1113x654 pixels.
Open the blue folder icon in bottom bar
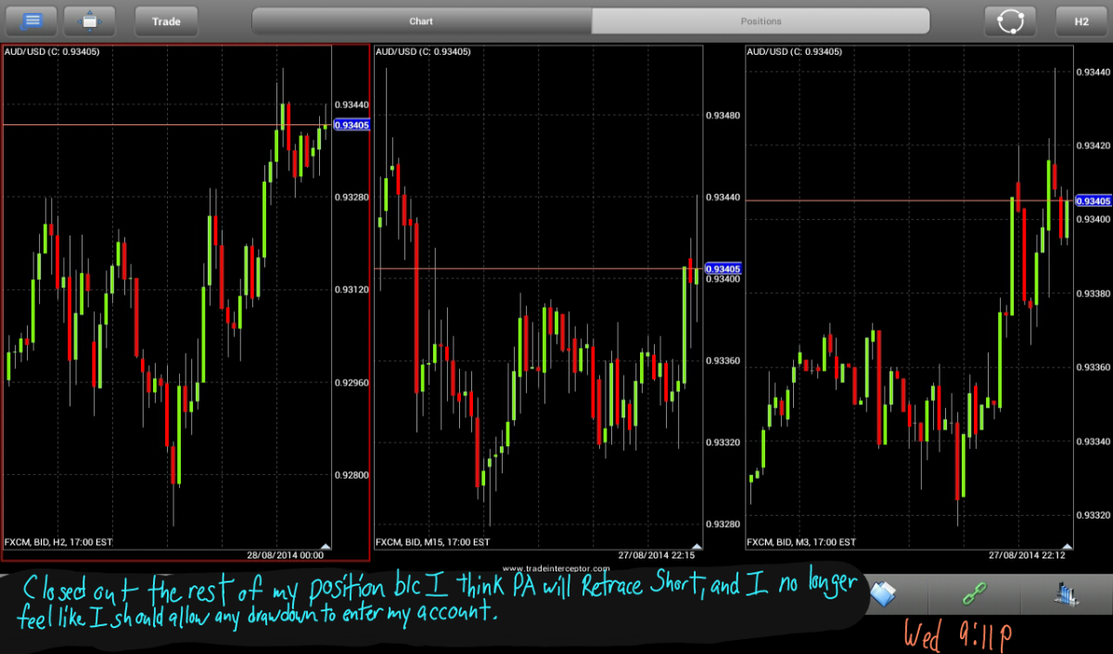coord(883,594)
